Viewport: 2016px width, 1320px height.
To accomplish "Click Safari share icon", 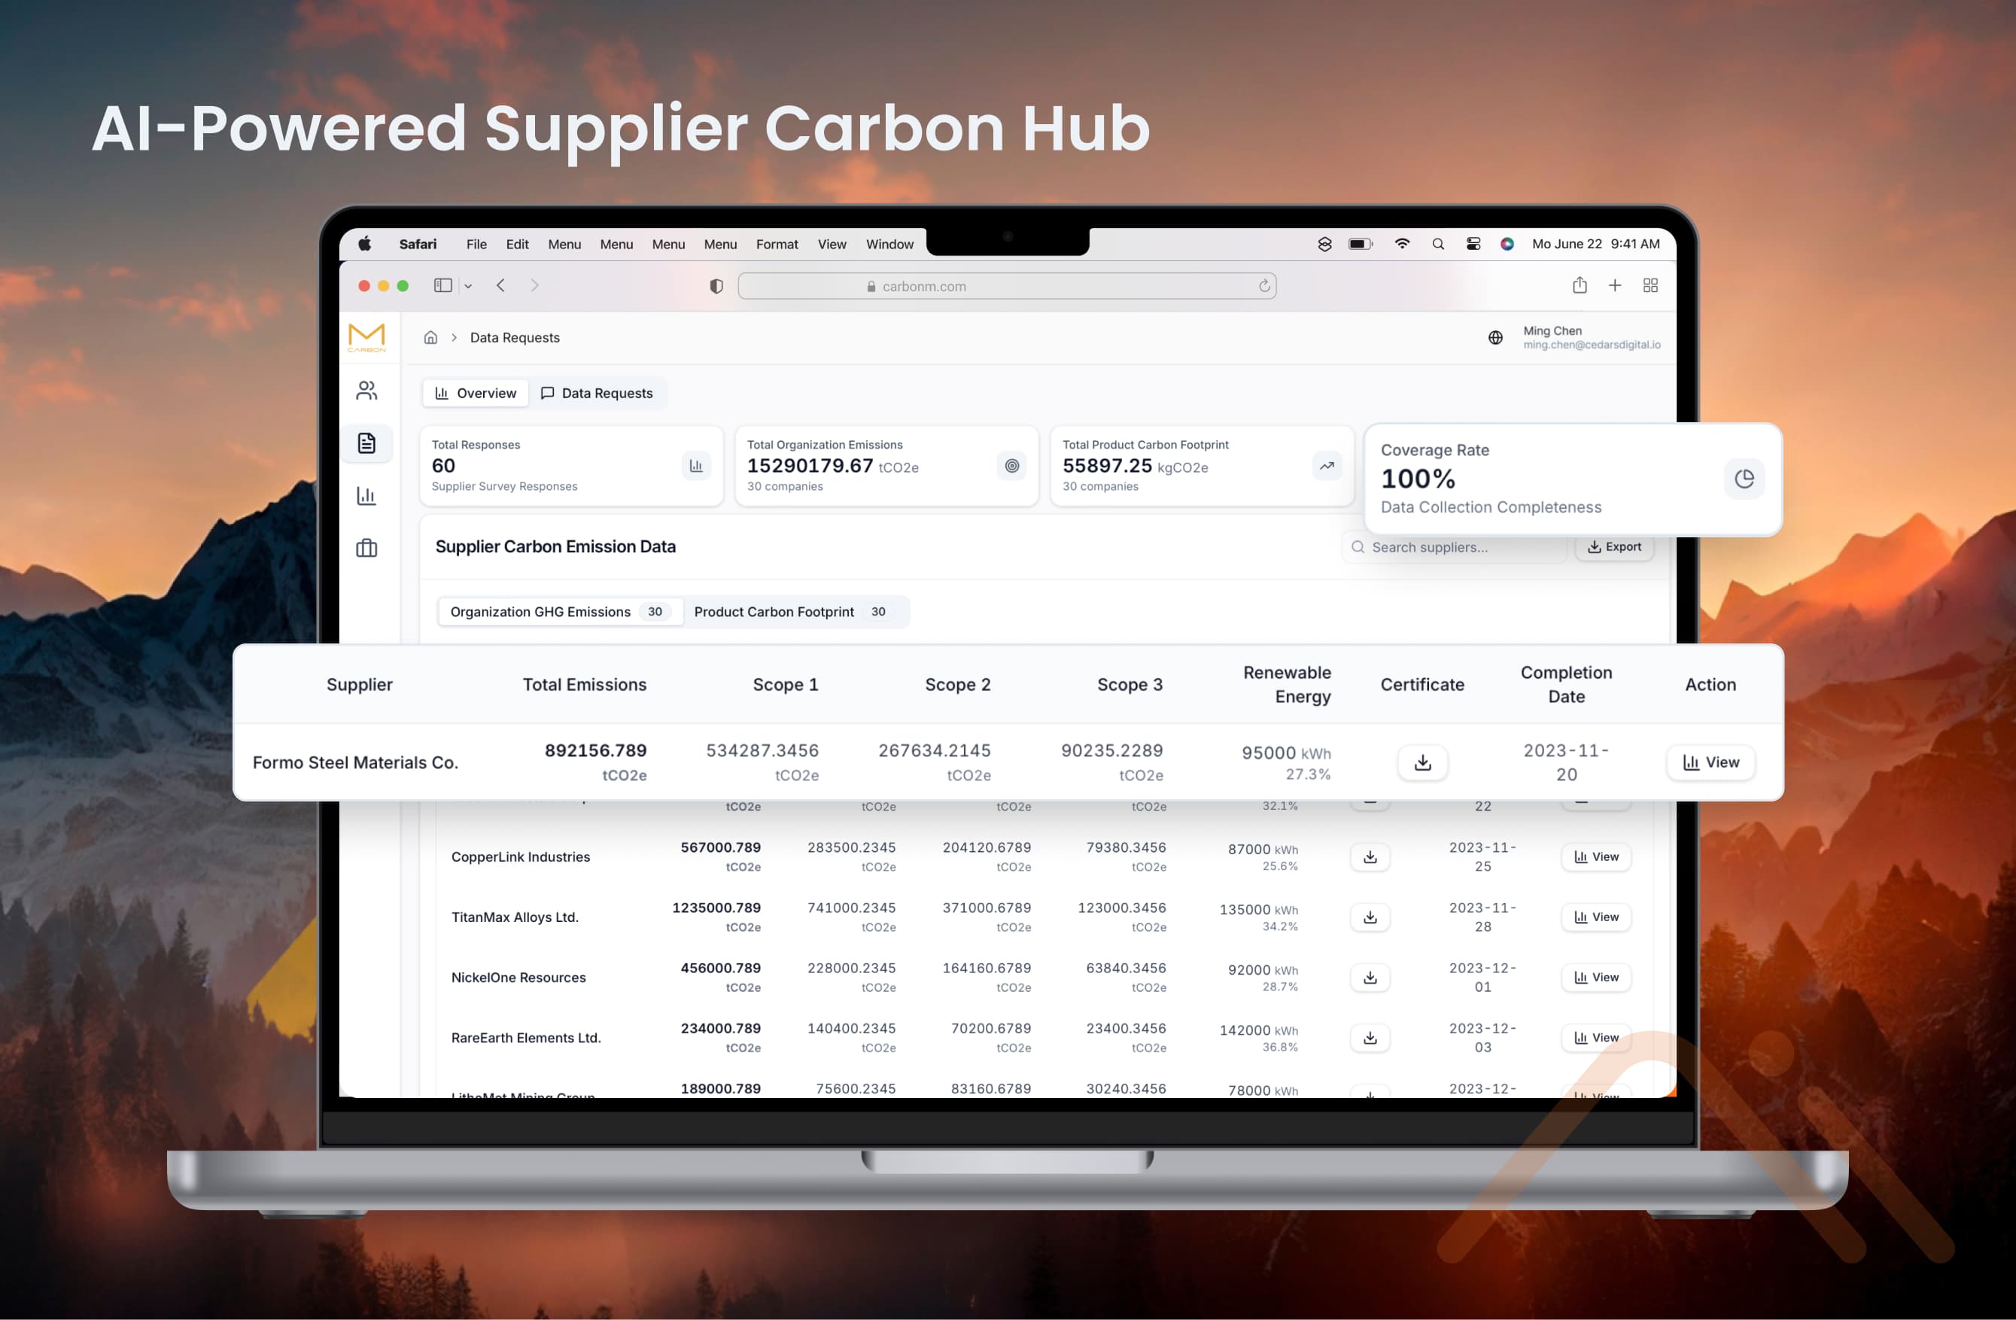I will click(x=1579, y=285).
